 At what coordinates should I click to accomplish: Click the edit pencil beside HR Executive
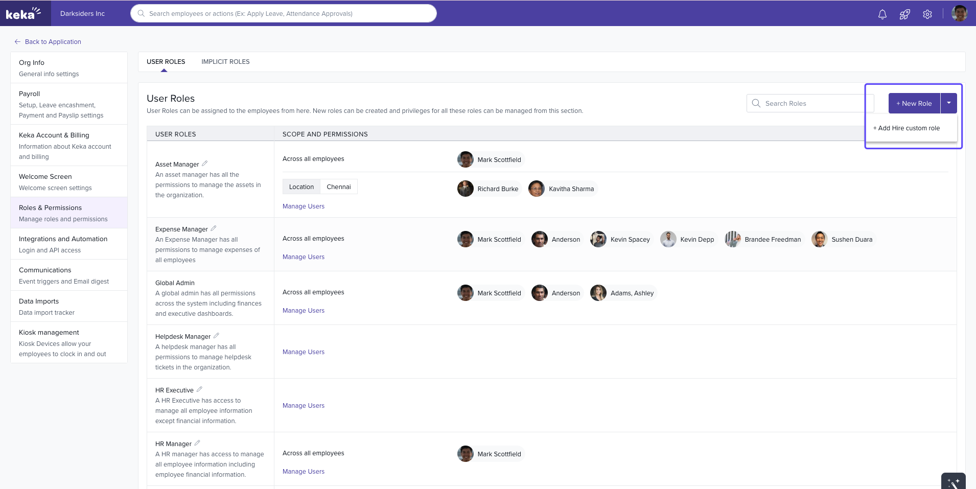tap(199, 389)
